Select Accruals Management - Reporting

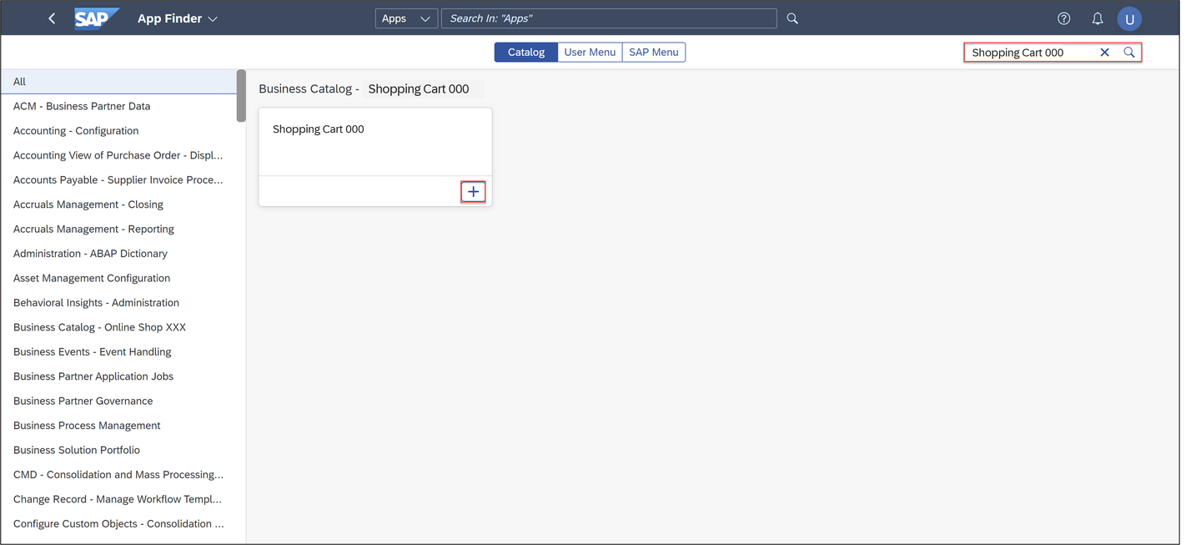point(118,229)
